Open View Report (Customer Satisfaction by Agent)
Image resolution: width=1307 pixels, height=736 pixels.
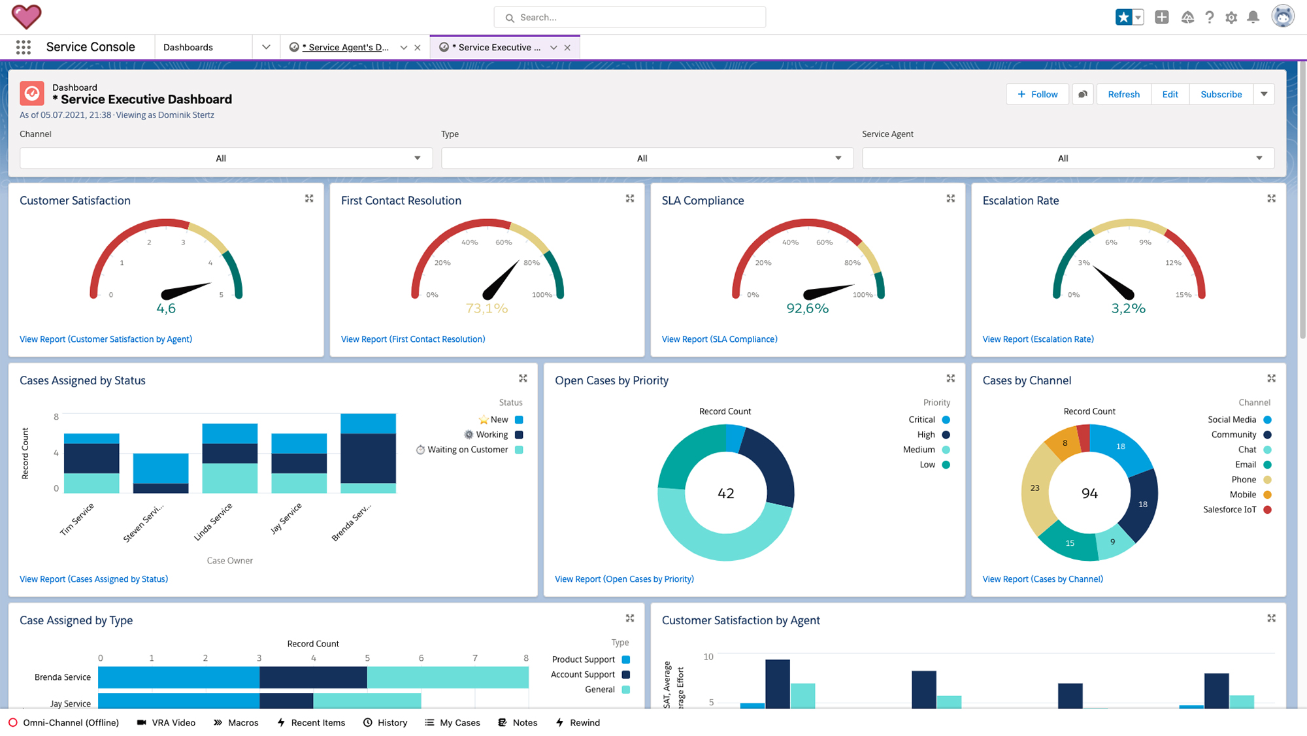point(106,339)
